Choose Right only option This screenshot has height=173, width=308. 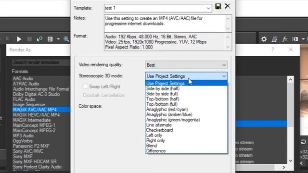pyautogui.click(x=155, y=140)
